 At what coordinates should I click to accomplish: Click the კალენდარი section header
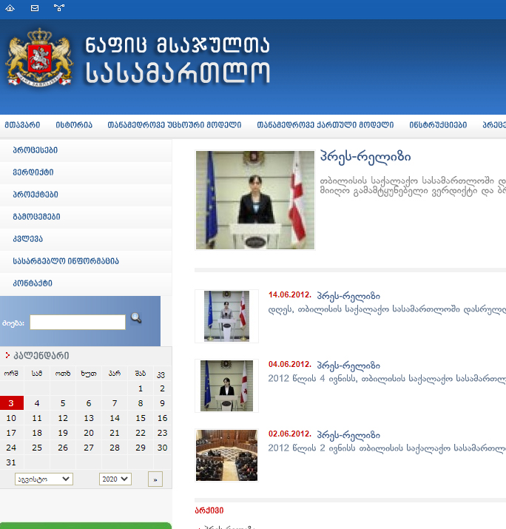41,356
